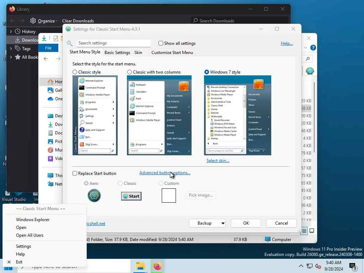
Task: Open the Backup dropdown arrow
Action: coord(223,223)
